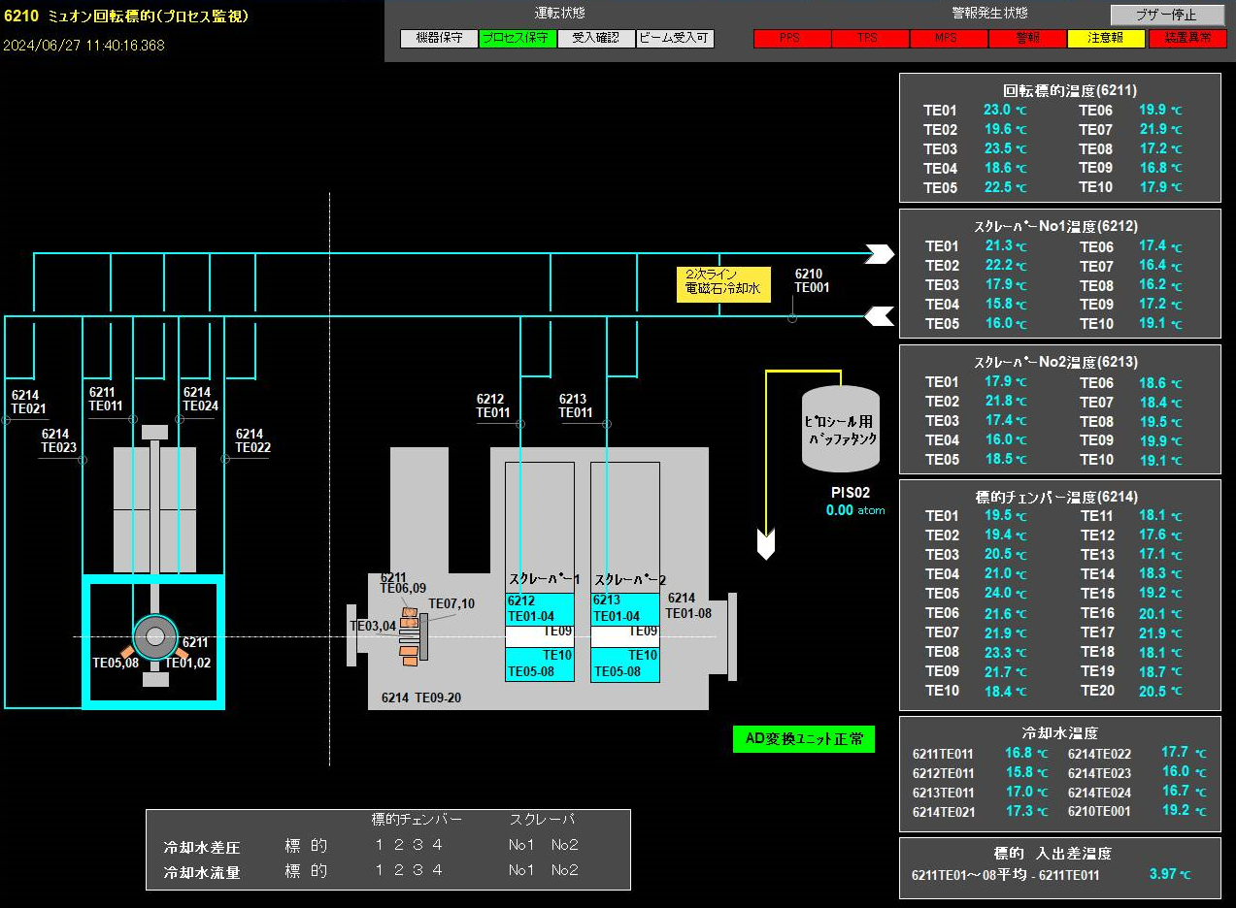Click No2 in the 冷却水流量 scraper row
Viewport: 1236px width, 908px height.
(564, 870)
